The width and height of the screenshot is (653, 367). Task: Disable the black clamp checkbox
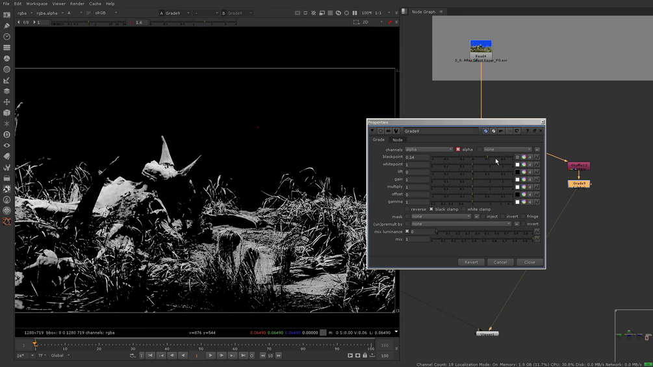pyautogui.click(x=431, y=209)
